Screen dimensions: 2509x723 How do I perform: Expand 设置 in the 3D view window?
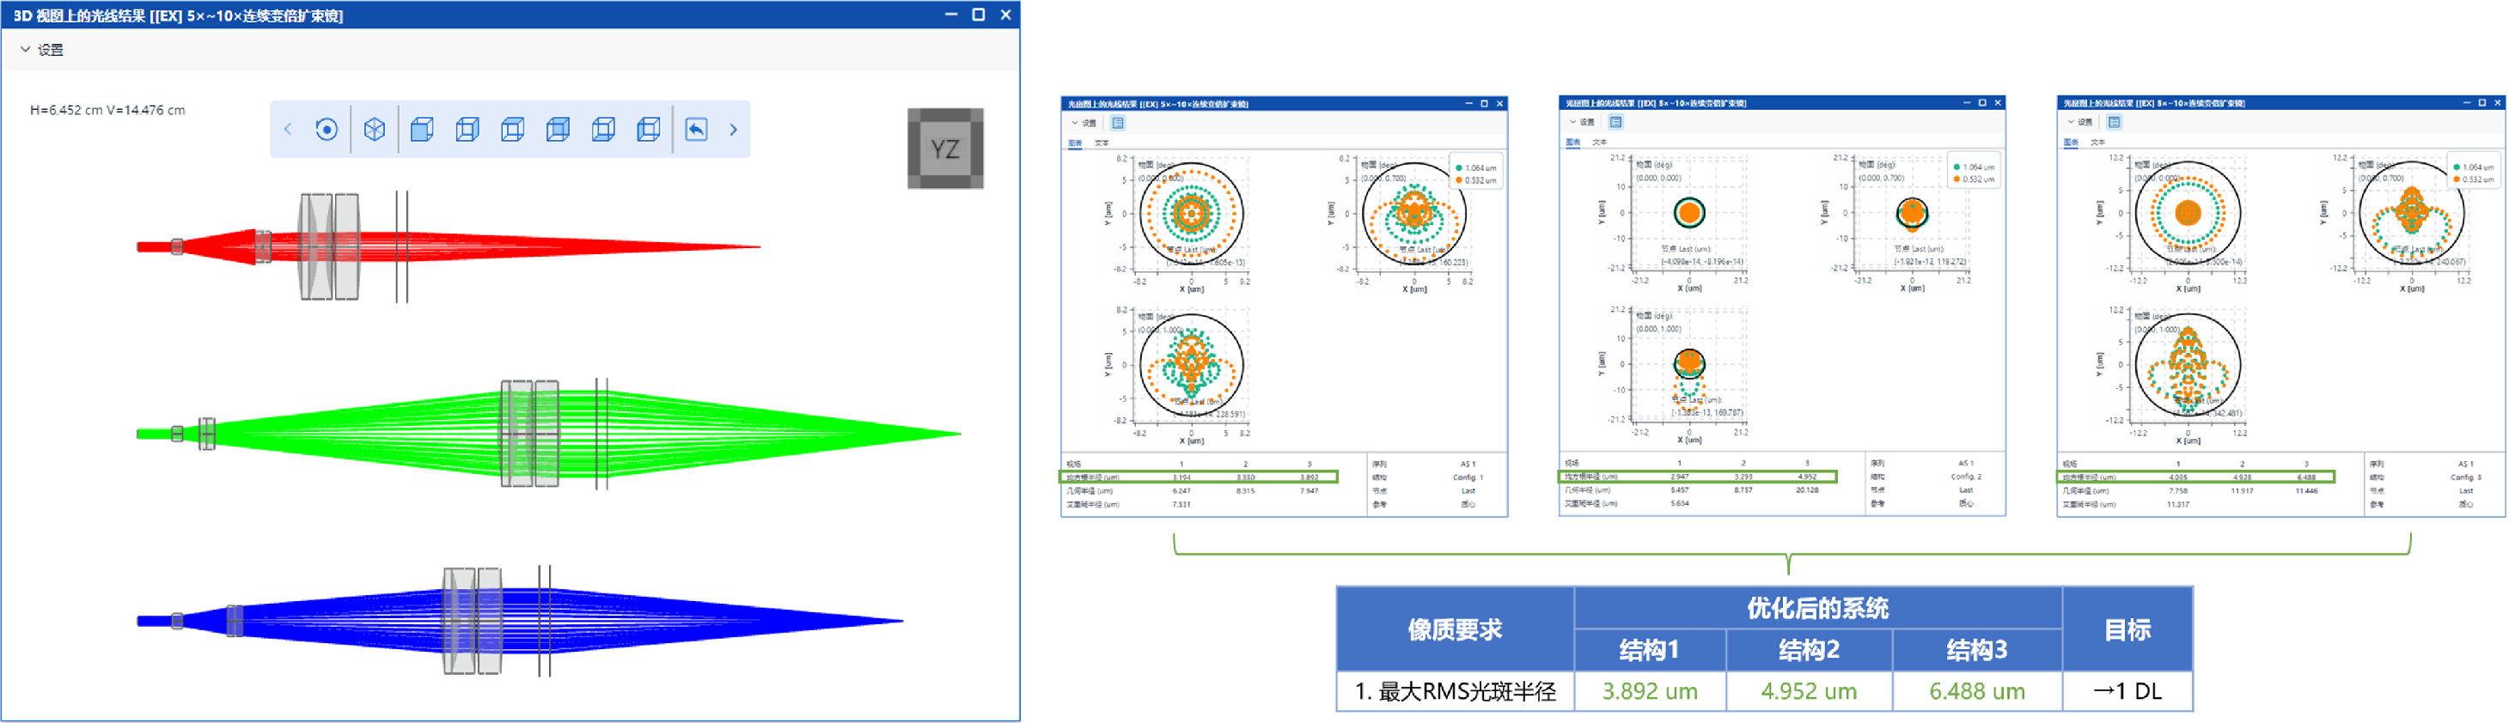click(x=42, y=50)
